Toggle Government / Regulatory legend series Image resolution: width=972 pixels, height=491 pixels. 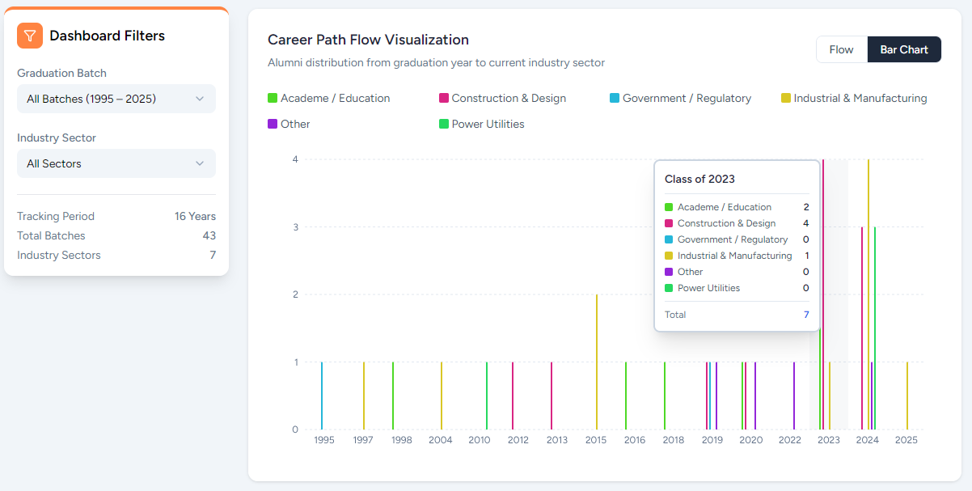(x=680, y=98)
